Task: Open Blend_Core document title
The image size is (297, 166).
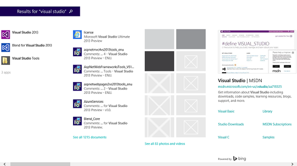Action: 92,119
